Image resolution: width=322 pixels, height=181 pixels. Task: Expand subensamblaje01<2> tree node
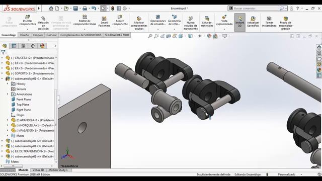2,141
